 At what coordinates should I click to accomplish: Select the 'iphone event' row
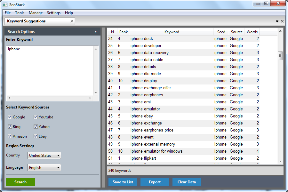(x=183, y=137)
